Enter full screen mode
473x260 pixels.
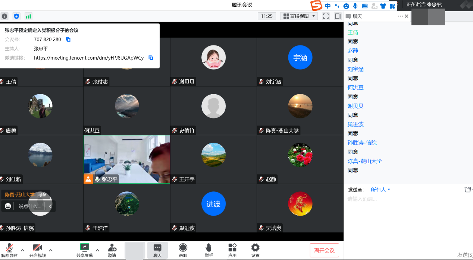click(326, 16)
